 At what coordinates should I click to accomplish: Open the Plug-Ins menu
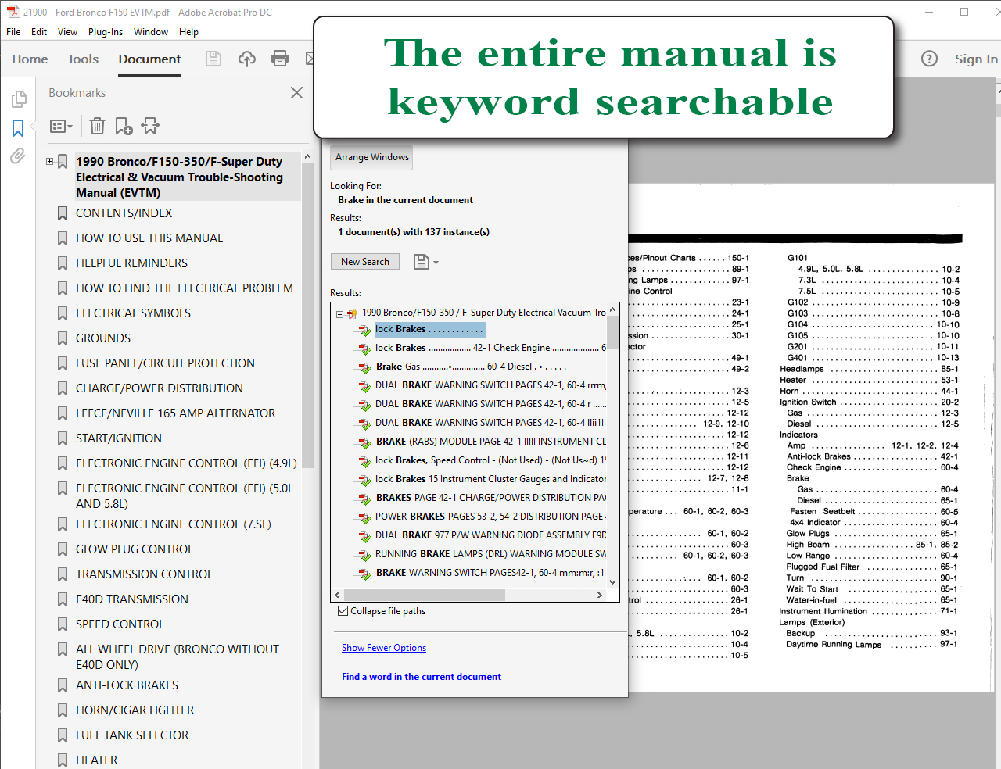tap(106, 32)
